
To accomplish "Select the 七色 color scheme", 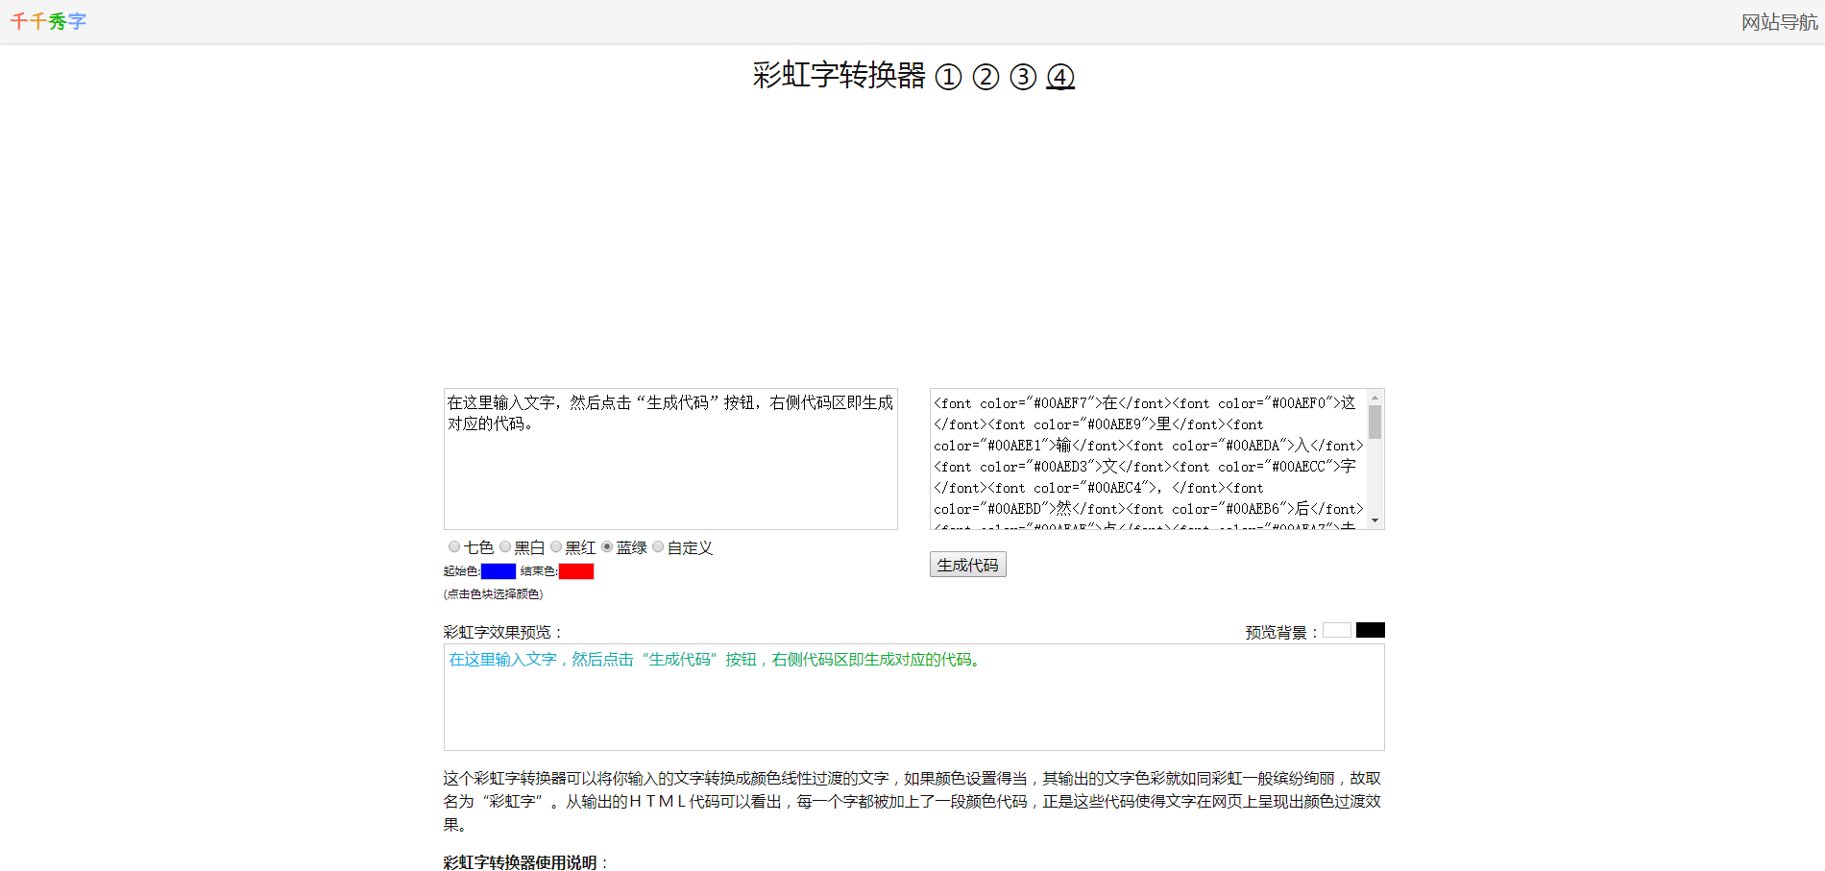I will [x=454, y=547].
